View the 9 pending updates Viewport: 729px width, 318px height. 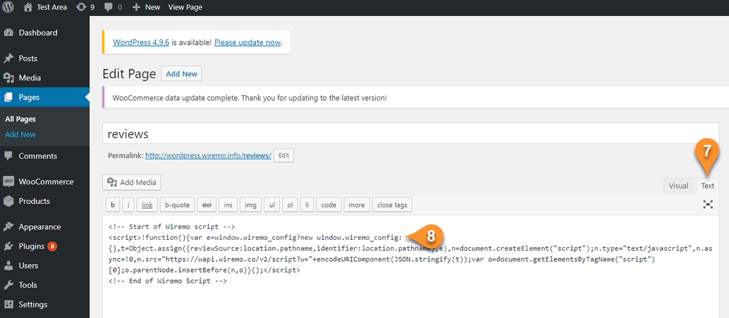85,7
